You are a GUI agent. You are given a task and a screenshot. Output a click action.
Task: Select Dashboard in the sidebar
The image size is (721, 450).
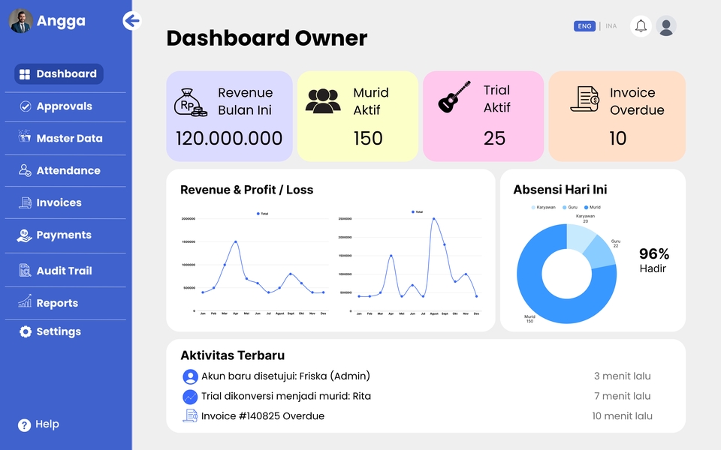pyautogui.click(x=59, y=74)
